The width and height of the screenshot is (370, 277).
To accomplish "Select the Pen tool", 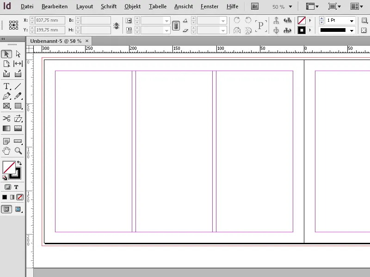I will 6,96.
